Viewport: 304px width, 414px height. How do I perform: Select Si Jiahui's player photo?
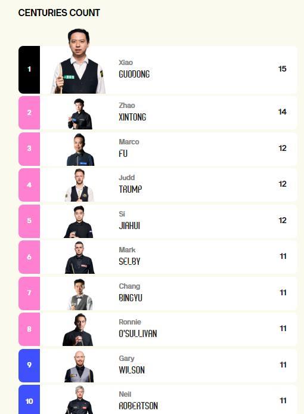point(78,222)
